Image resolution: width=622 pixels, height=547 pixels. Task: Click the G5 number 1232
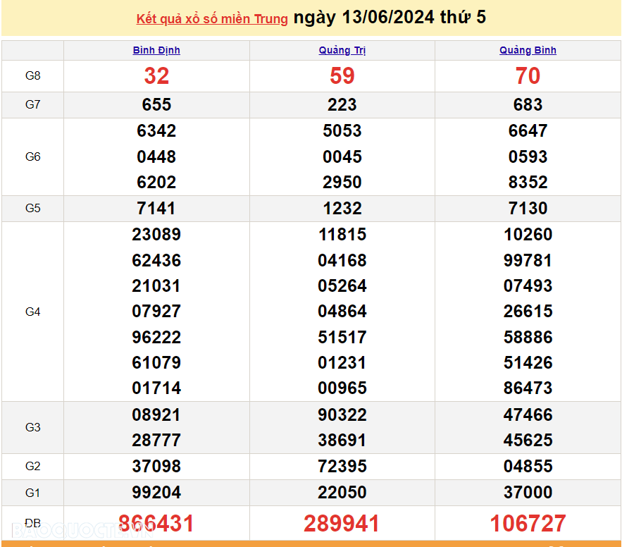(342, 209)
